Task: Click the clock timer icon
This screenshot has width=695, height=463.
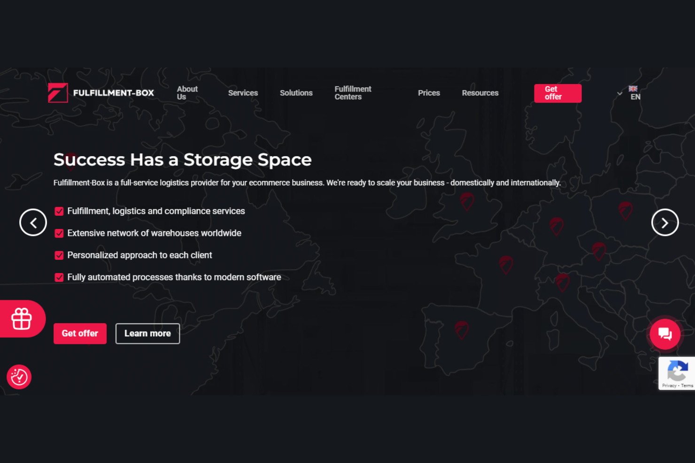Action: point(19,377)
